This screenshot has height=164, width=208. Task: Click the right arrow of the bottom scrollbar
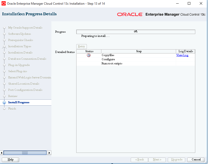point(49,153)
